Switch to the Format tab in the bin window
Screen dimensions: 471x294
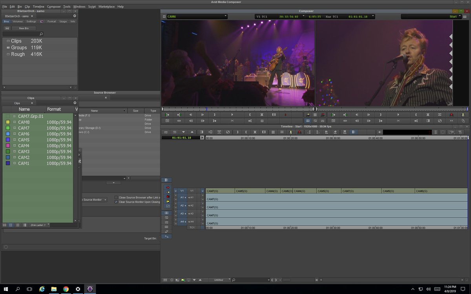tap(51, 21)
